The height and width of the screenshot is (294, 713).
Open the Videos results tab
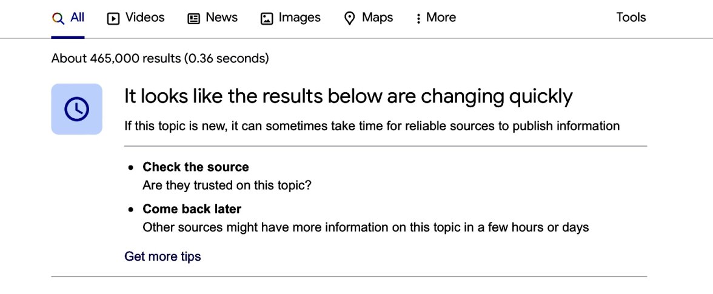[144, 18]
